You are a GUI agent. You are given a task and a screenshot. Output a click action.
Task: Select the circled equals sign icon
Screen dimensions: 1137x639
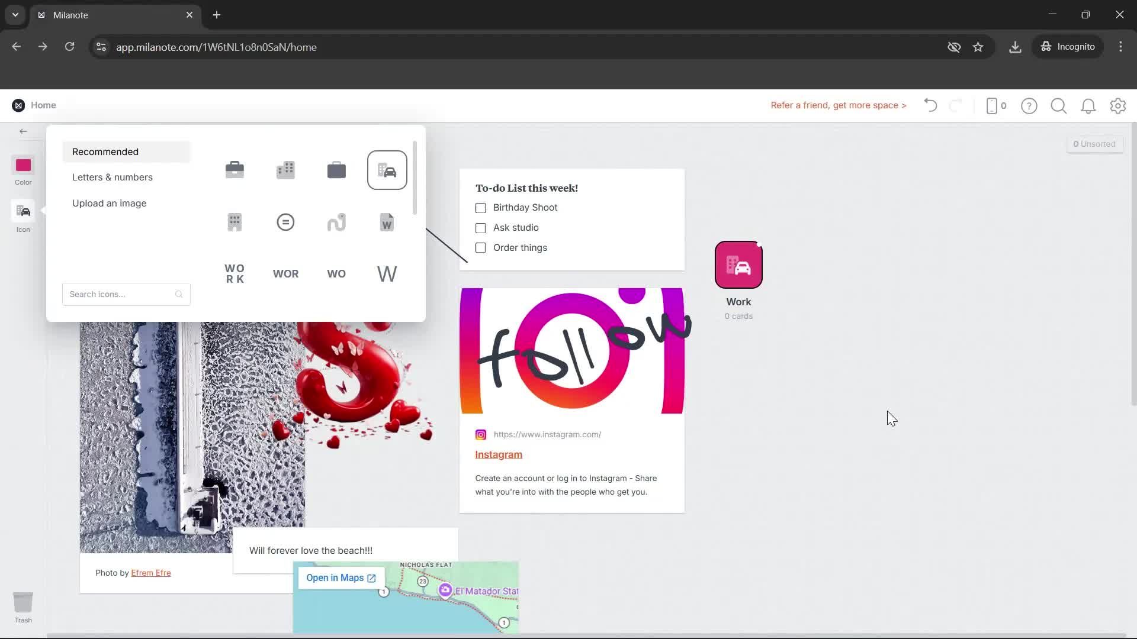[285, 222]
